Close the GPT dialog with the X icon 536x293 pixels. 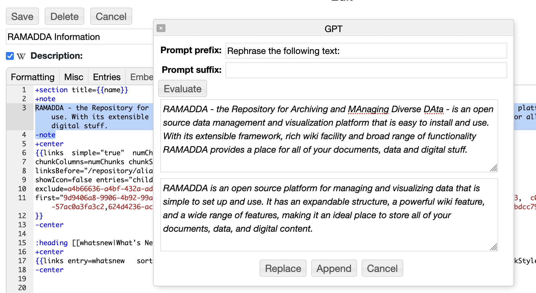coord(161,28)
